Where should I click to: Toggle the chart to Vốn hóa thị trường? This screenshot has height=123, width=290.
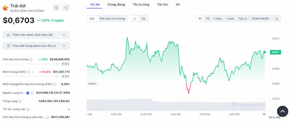pos(112,19)
